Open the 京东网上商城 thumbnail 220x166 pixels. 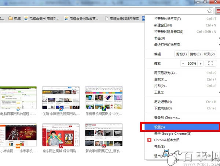(x=61, y=135)
